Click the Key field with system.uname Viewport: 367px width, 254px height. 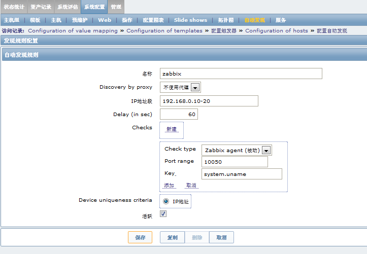[x=242, y=174]
